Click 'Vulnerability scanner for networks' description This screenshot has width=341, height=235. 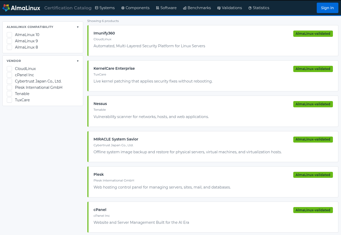151,117
